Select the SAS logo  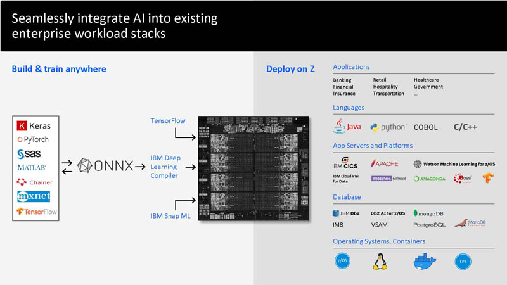[29, 154]
